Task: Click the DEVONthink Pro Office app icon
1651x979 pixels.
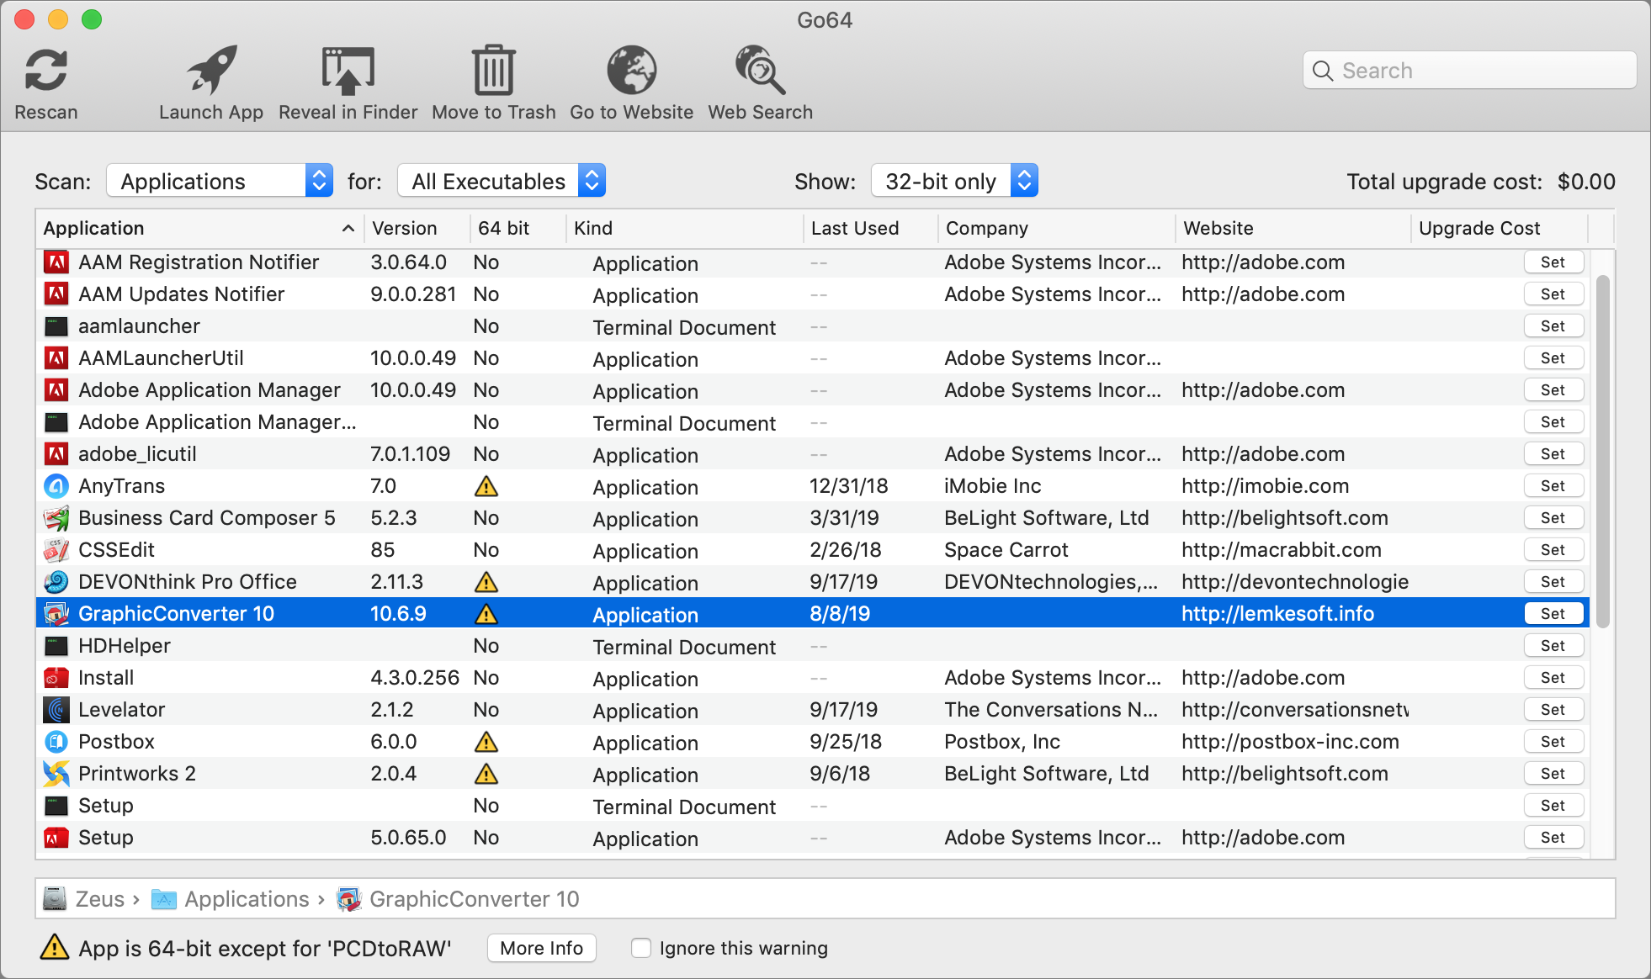Action: click(x=56, y=582)
